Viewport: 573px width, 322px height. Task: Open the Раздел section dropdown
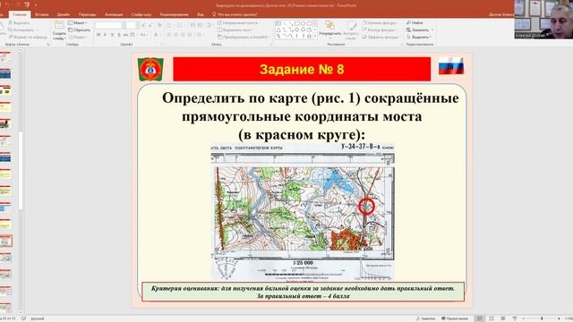click(77, 37)
